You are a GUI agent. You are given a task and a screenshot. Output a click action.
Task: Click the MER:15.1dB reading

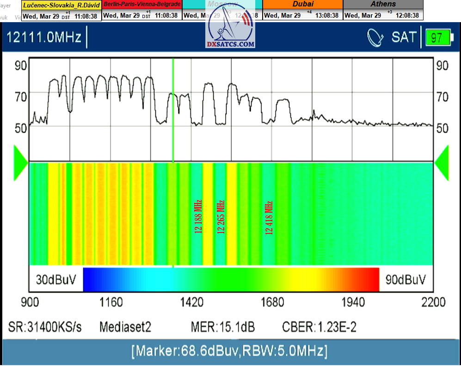pyautogui.click(x=223, y=327)
